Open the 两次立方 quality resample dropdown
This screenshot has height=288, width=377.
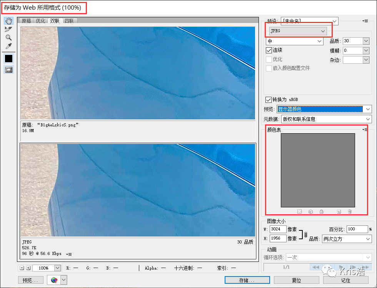pyautogui.click(x=346, y=239)
